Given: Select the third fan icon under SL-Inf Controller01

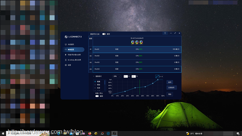Looking at the screenshot, I should point(141,42).
